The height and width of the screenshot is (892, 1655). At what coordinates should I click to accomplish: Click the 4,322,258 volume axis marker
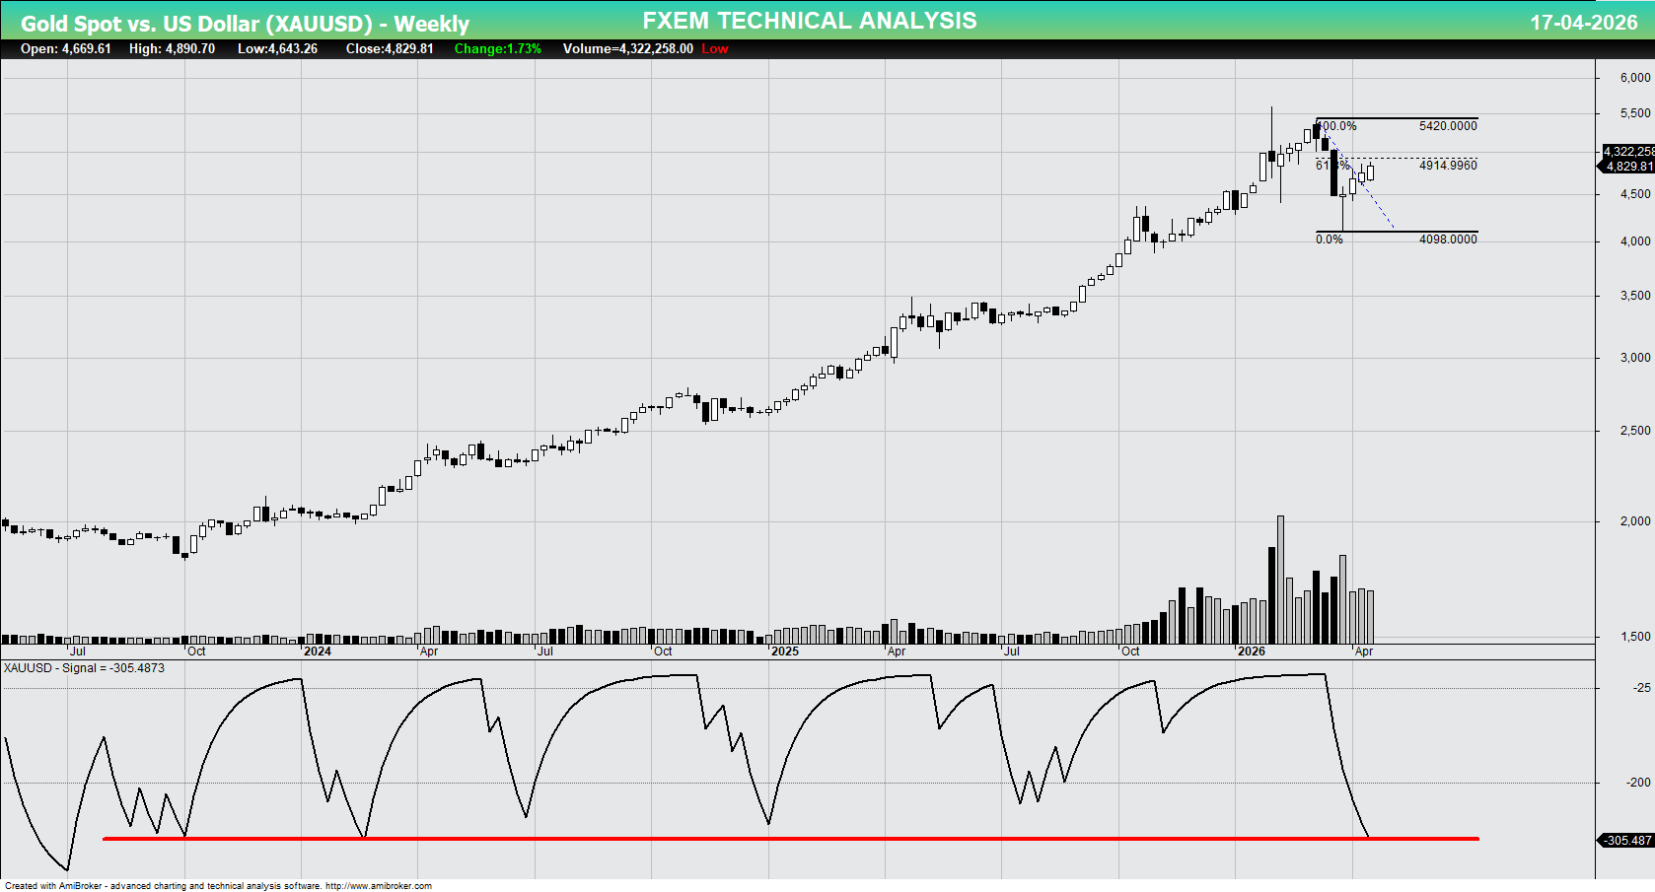click(1626, 151)
